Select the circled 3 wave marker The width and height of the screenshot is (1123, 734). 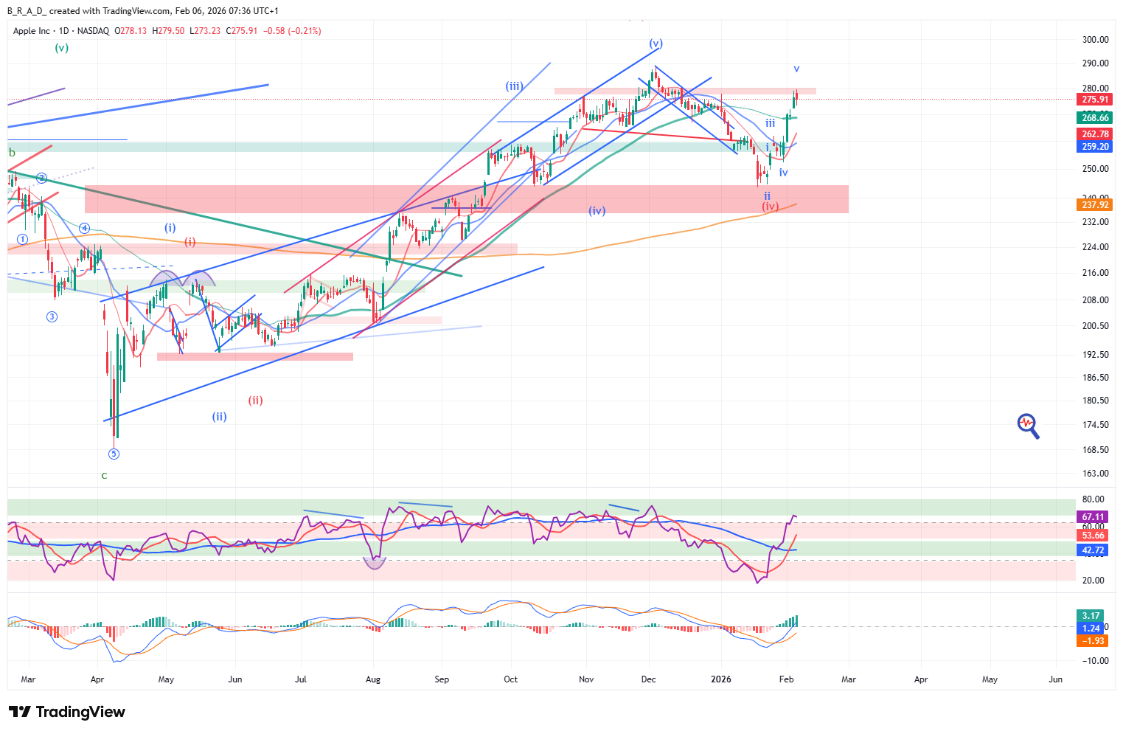pos(52,317)
